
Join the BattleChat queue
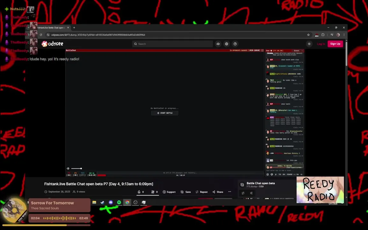point(254,50)
